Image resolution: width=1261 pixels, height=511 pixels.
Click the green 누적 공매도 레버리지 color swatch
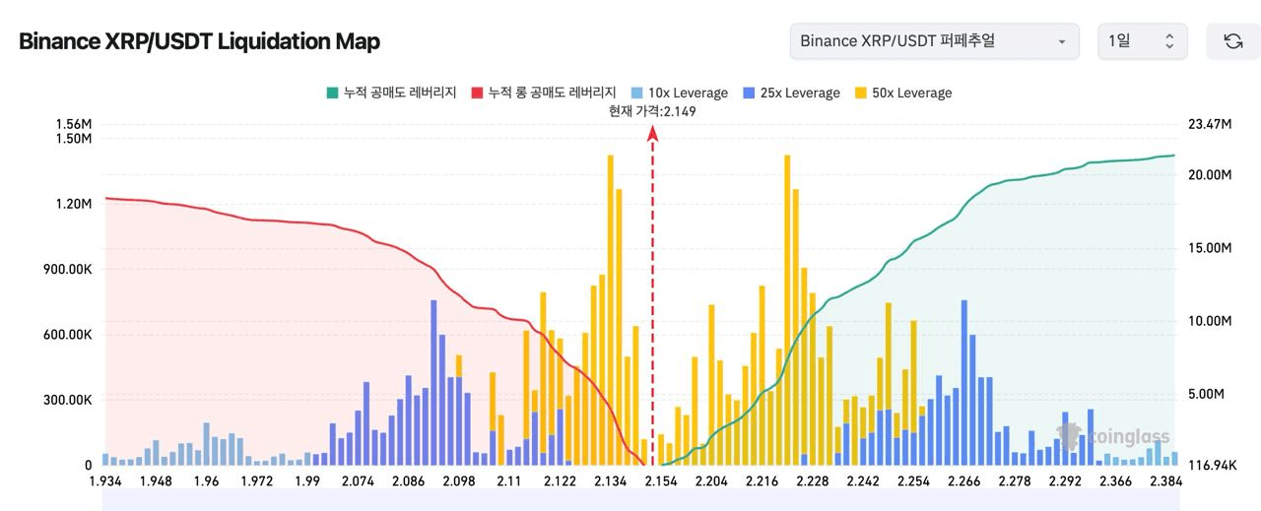pos(332,93)
